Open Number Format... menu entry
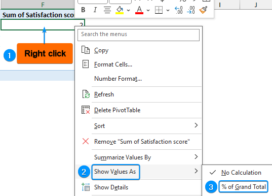The height and width of the screenshot is (196, 272). [x=139, y=79]
